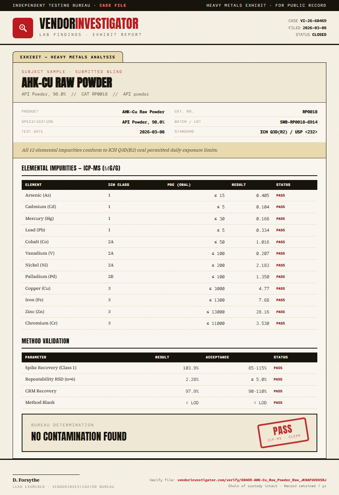
Task: Click the Spike Recovery (Class 1) row
Action: (169, 368)
